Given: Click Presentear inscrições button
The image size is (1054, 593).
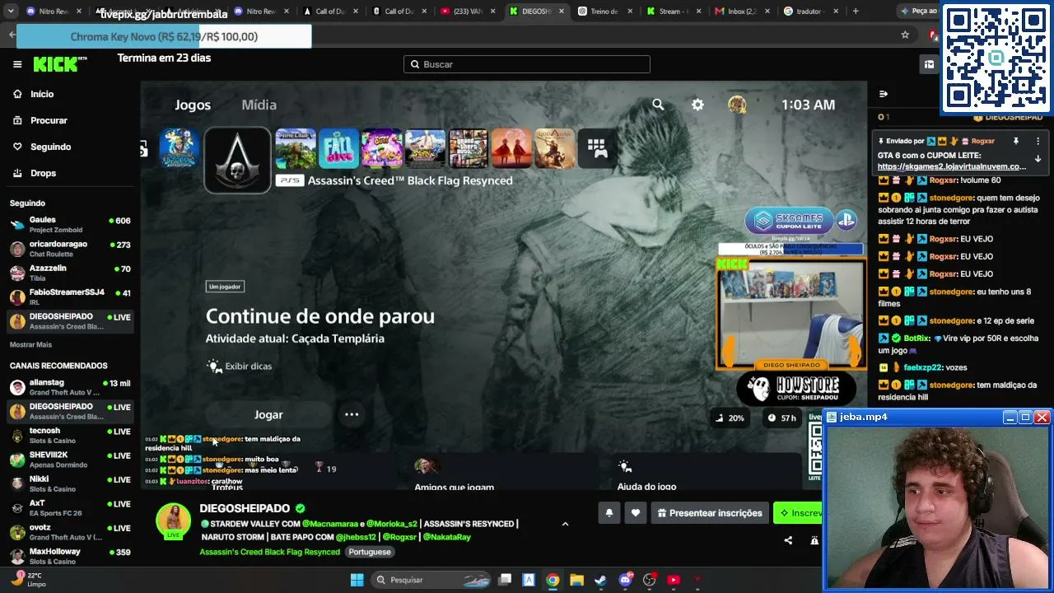Looking at the screenshot, I should tap(710, 513).
